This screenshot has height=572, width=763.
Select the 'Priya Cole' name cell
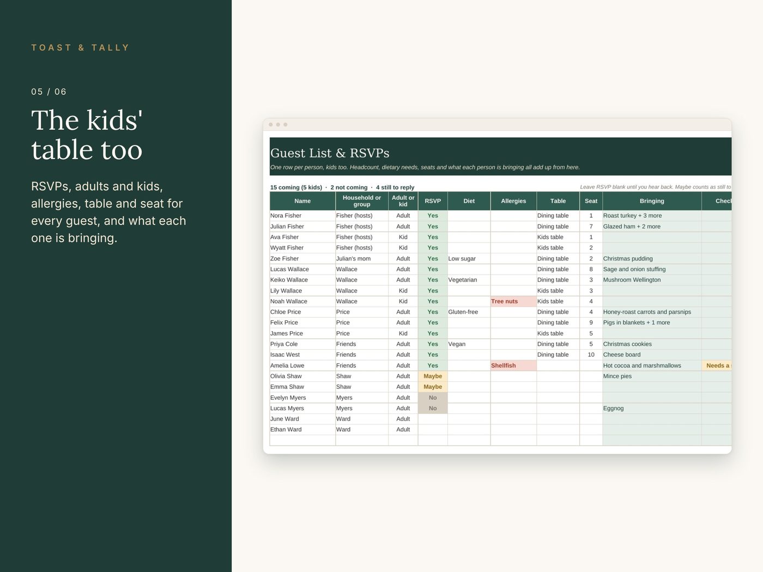point(302,344)
